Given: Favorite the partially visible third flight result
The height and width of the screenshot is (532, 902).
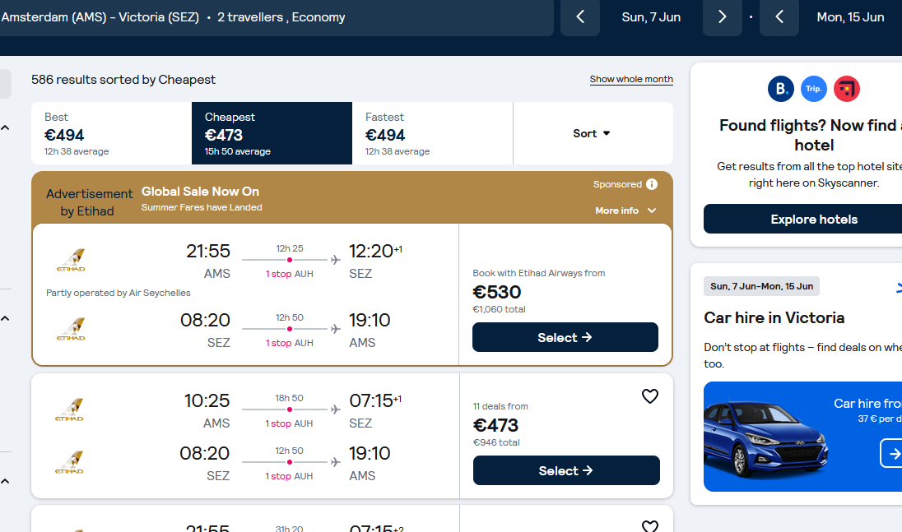Looking at the screenshot, I should pos(650,526).
